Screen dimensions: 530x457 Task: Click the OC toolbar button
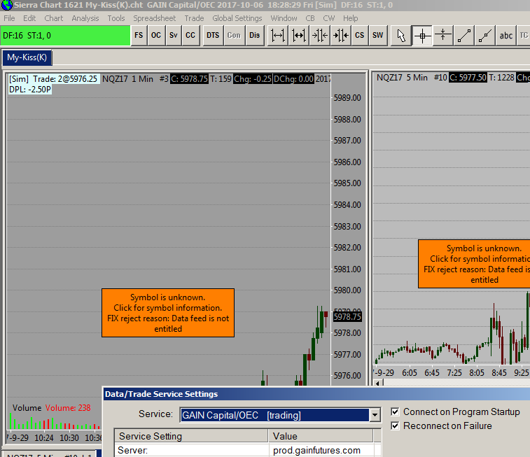point(156,36)
